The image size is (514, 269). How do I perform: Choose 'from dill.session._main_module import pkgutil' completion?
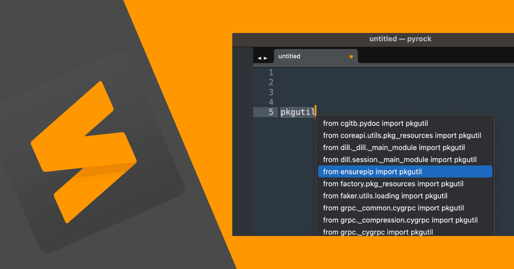pyautogui.click(x=400, y=159)
